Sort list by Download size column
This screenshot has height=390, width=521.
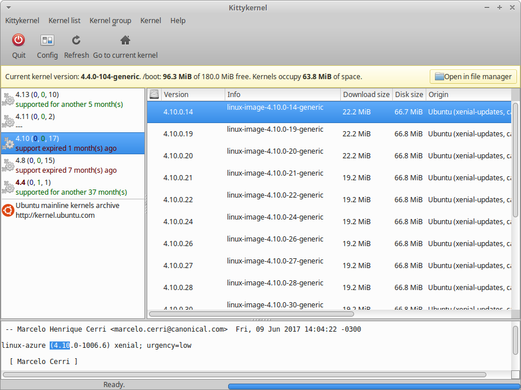click(366, 94)
